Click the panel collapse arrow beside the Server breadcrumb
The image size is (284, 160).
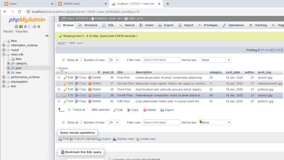[x=56, y=19]
